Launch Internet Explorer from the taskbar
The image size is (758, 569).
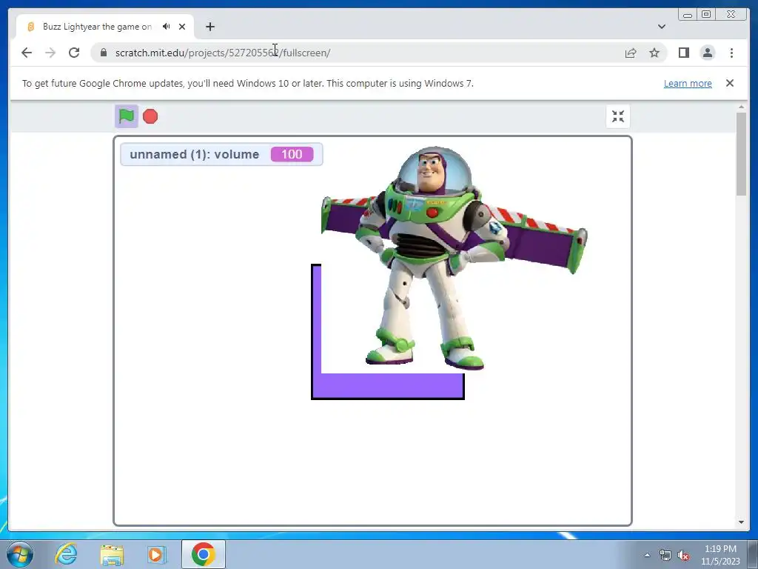66,554
